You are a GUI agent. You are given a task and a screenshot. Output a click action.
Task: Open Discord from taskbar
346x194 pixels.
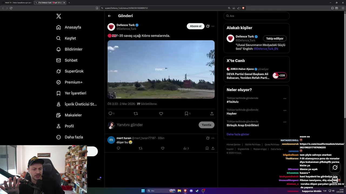(x=191, y=191)
